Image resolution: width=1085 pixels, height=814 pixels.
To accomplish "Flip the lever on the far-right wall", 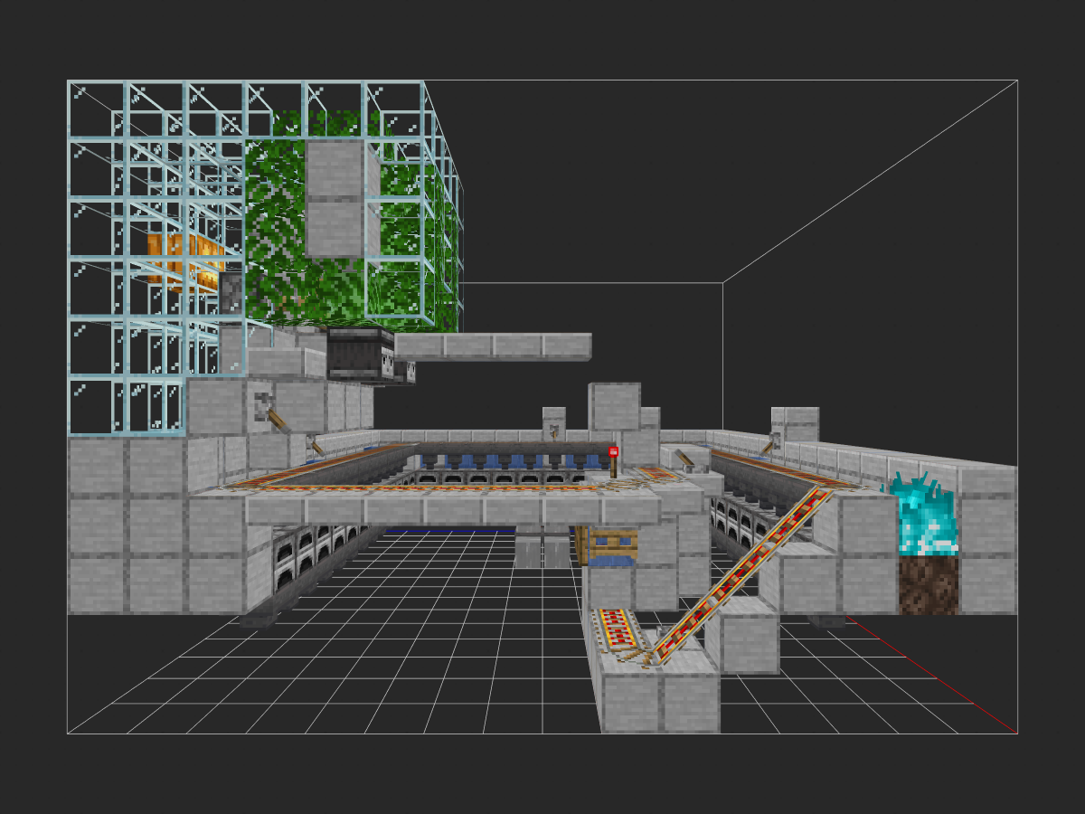I will click(x=771, y=443).
